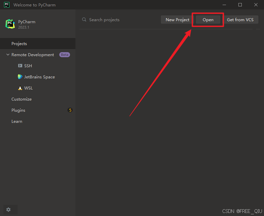This screenshot has height=216, width=264.
Task: Click the Welcome to PyCharm title
Action: [x=34, y=5]
